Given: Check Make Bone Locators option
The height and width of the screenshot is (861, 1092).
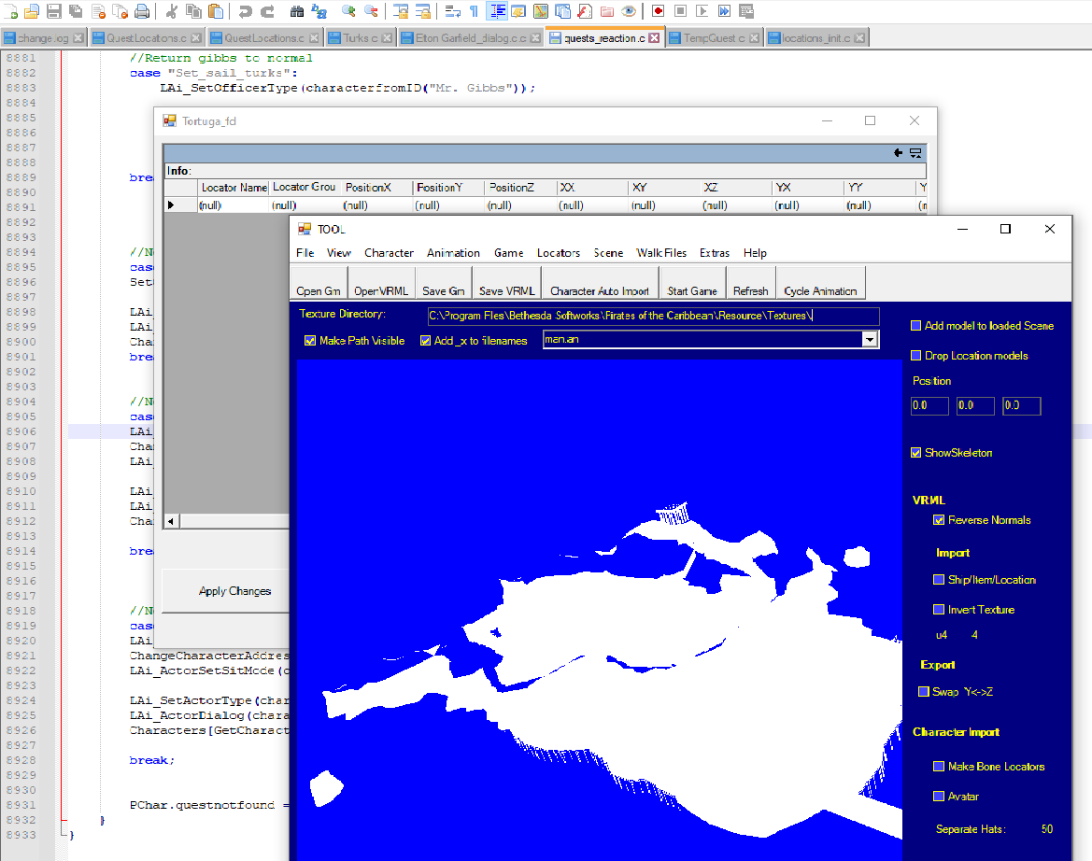Looking at the screenshot, I should click(x=939, y=766).
